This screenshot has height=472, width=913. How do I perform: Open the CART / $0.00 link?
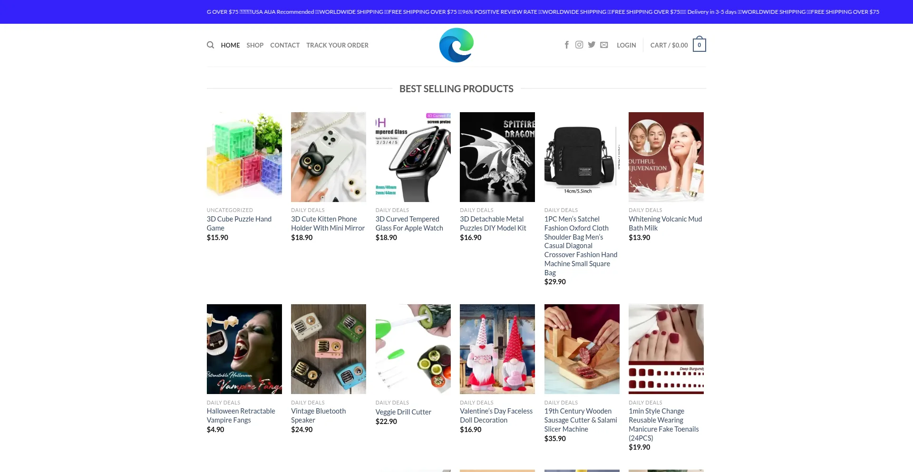pos(669,45)
